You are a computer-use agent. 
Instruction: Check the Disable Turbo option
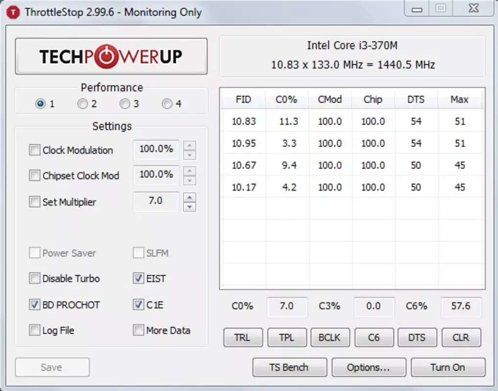pyautogui.click(x=34, y=278)
